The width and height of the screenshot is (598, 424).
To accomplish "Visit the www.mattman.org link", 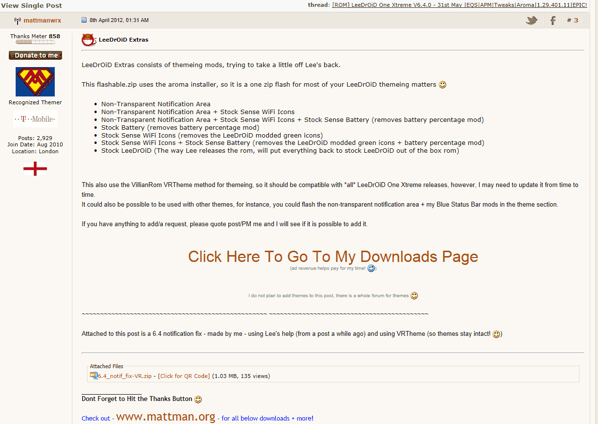I will (x=166, y=417).
